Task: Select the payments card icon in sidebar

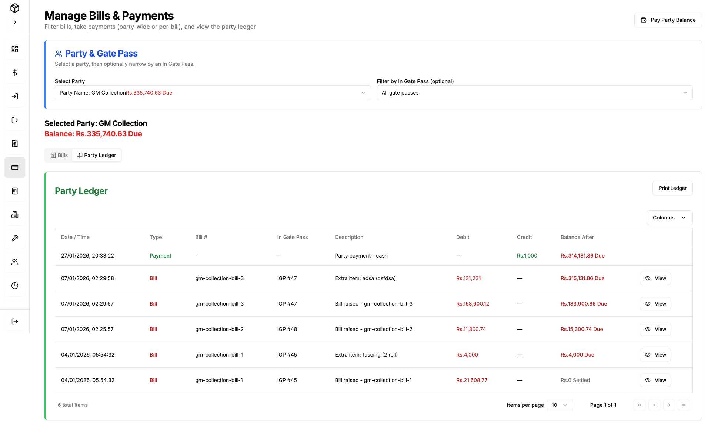Action: coord(15,167)
